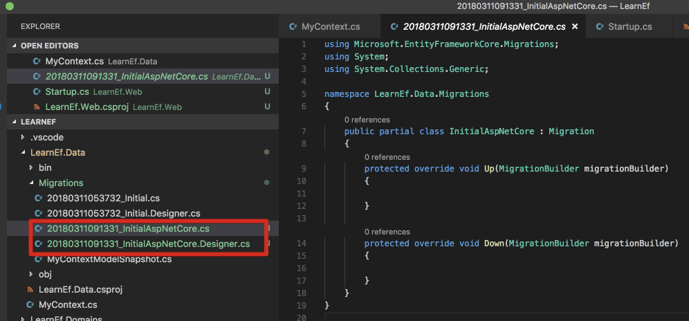
Task: Click line number 12 in the editor gutter
Action: pyautogui.click(x=300, y=205)
